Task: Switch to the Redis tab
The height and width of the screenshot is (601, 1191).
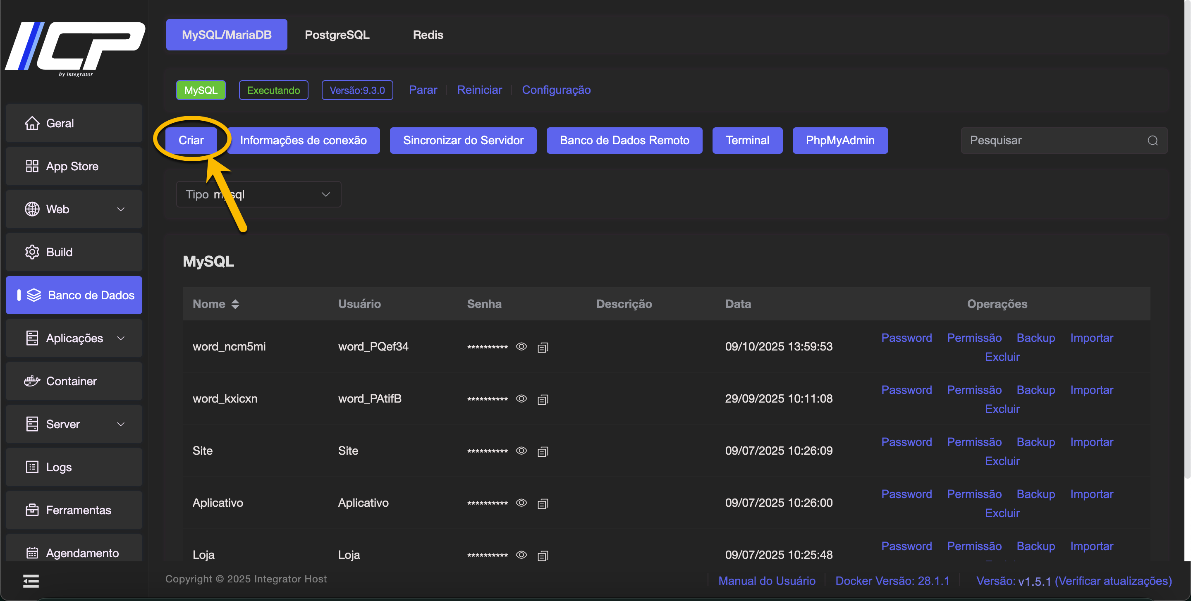Action: [428, 35]
